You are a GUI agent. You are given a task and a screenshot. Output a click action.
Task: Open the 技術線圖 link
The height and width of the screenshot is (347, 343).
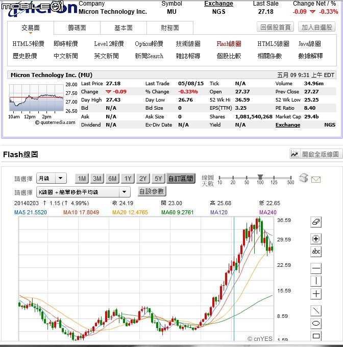click(x=188, y=44)
